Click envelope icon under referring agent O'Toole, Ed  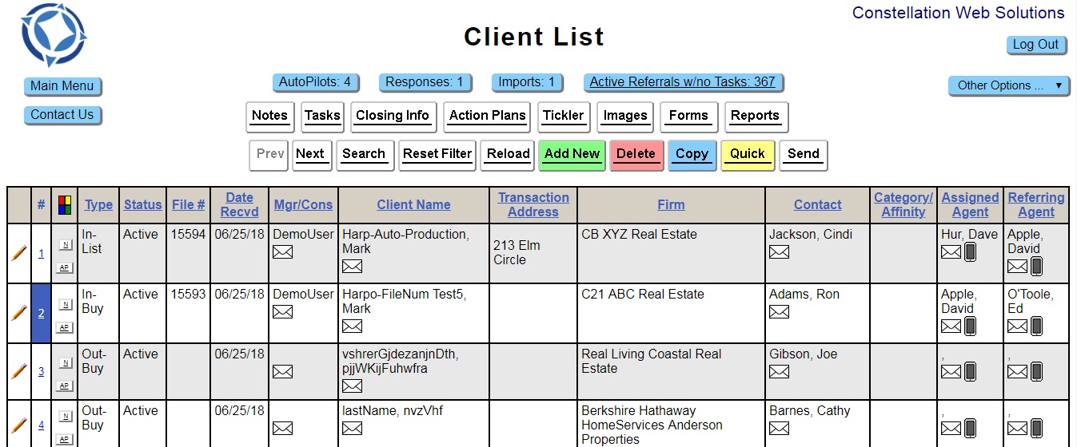click(1017, 326)
